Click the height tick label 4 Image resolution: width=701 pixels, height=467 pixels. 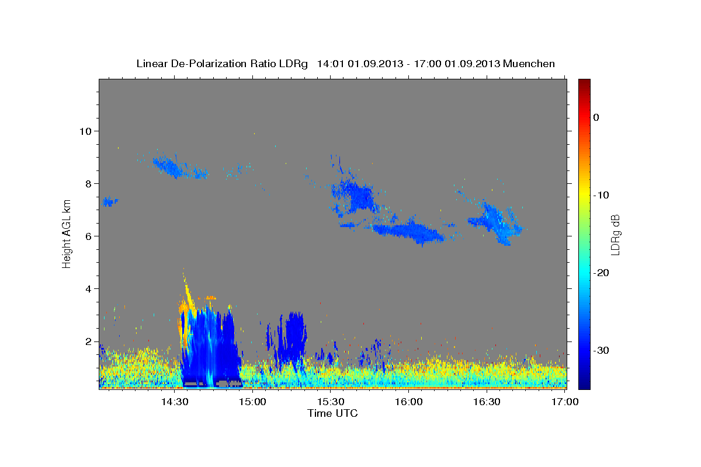pyautogui.click(x=89, y=288)
